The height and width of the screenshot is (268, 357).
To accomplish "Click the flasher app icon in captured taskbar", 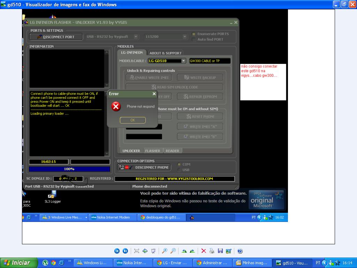I will pyautogui.click(x=192, y=218).
